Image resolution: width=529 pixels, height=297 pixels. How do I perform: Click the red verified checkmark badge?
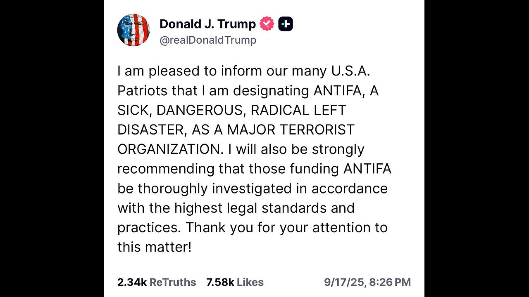[x=267, y=24]
